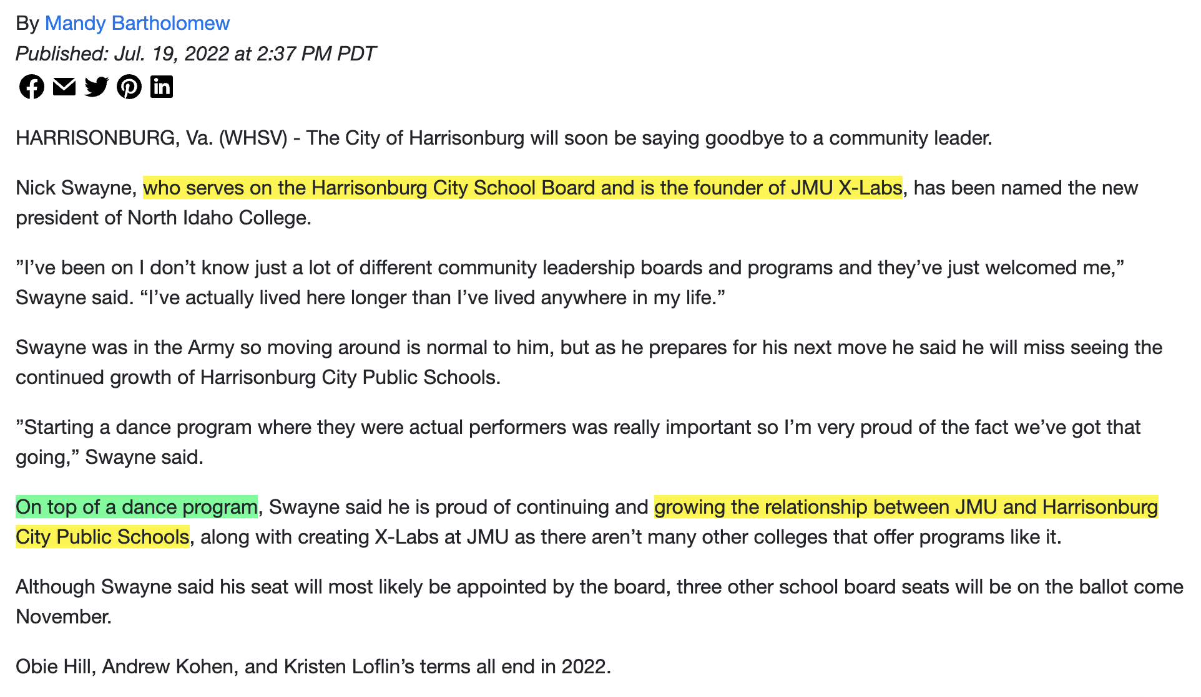The image size is (1201, 697).
Task: Click the published date line
Action: click(x=195, y=54)
